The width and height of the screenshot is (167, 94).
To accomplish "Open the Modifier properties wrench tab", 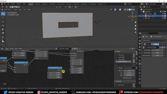I will pyautogui.click(x=140, y=64).
